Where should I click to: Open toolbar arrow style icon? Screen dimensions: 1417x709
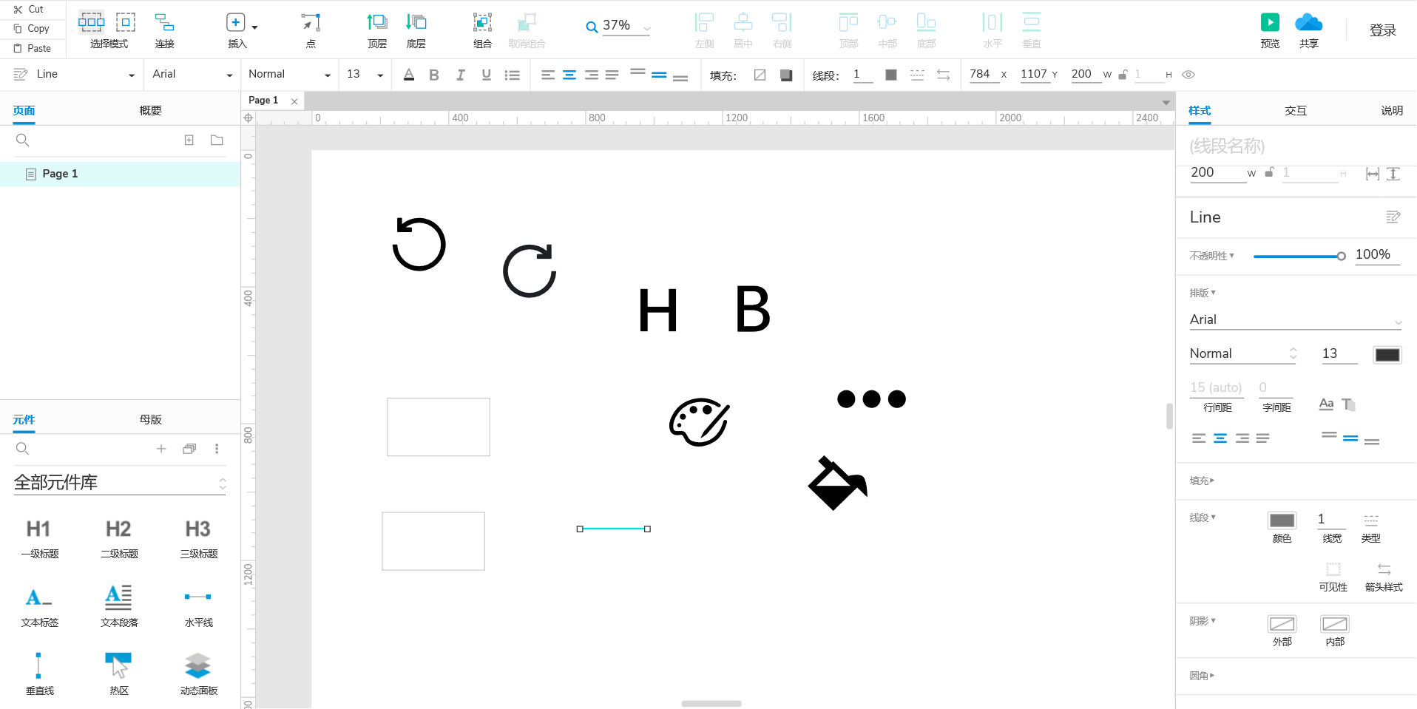pyautogui.click(x=943, y=75)
